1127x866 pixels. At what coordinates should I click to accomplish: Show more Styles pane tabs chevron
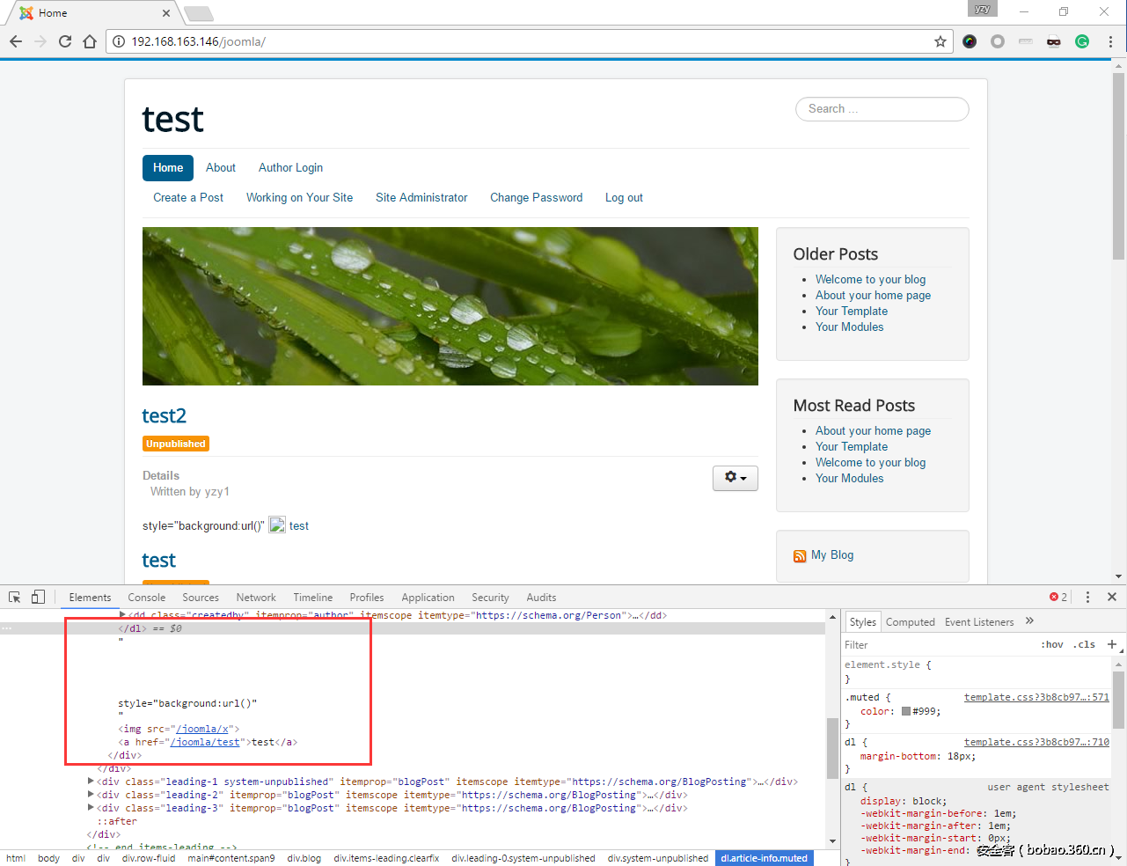[x=1029, y=621]
